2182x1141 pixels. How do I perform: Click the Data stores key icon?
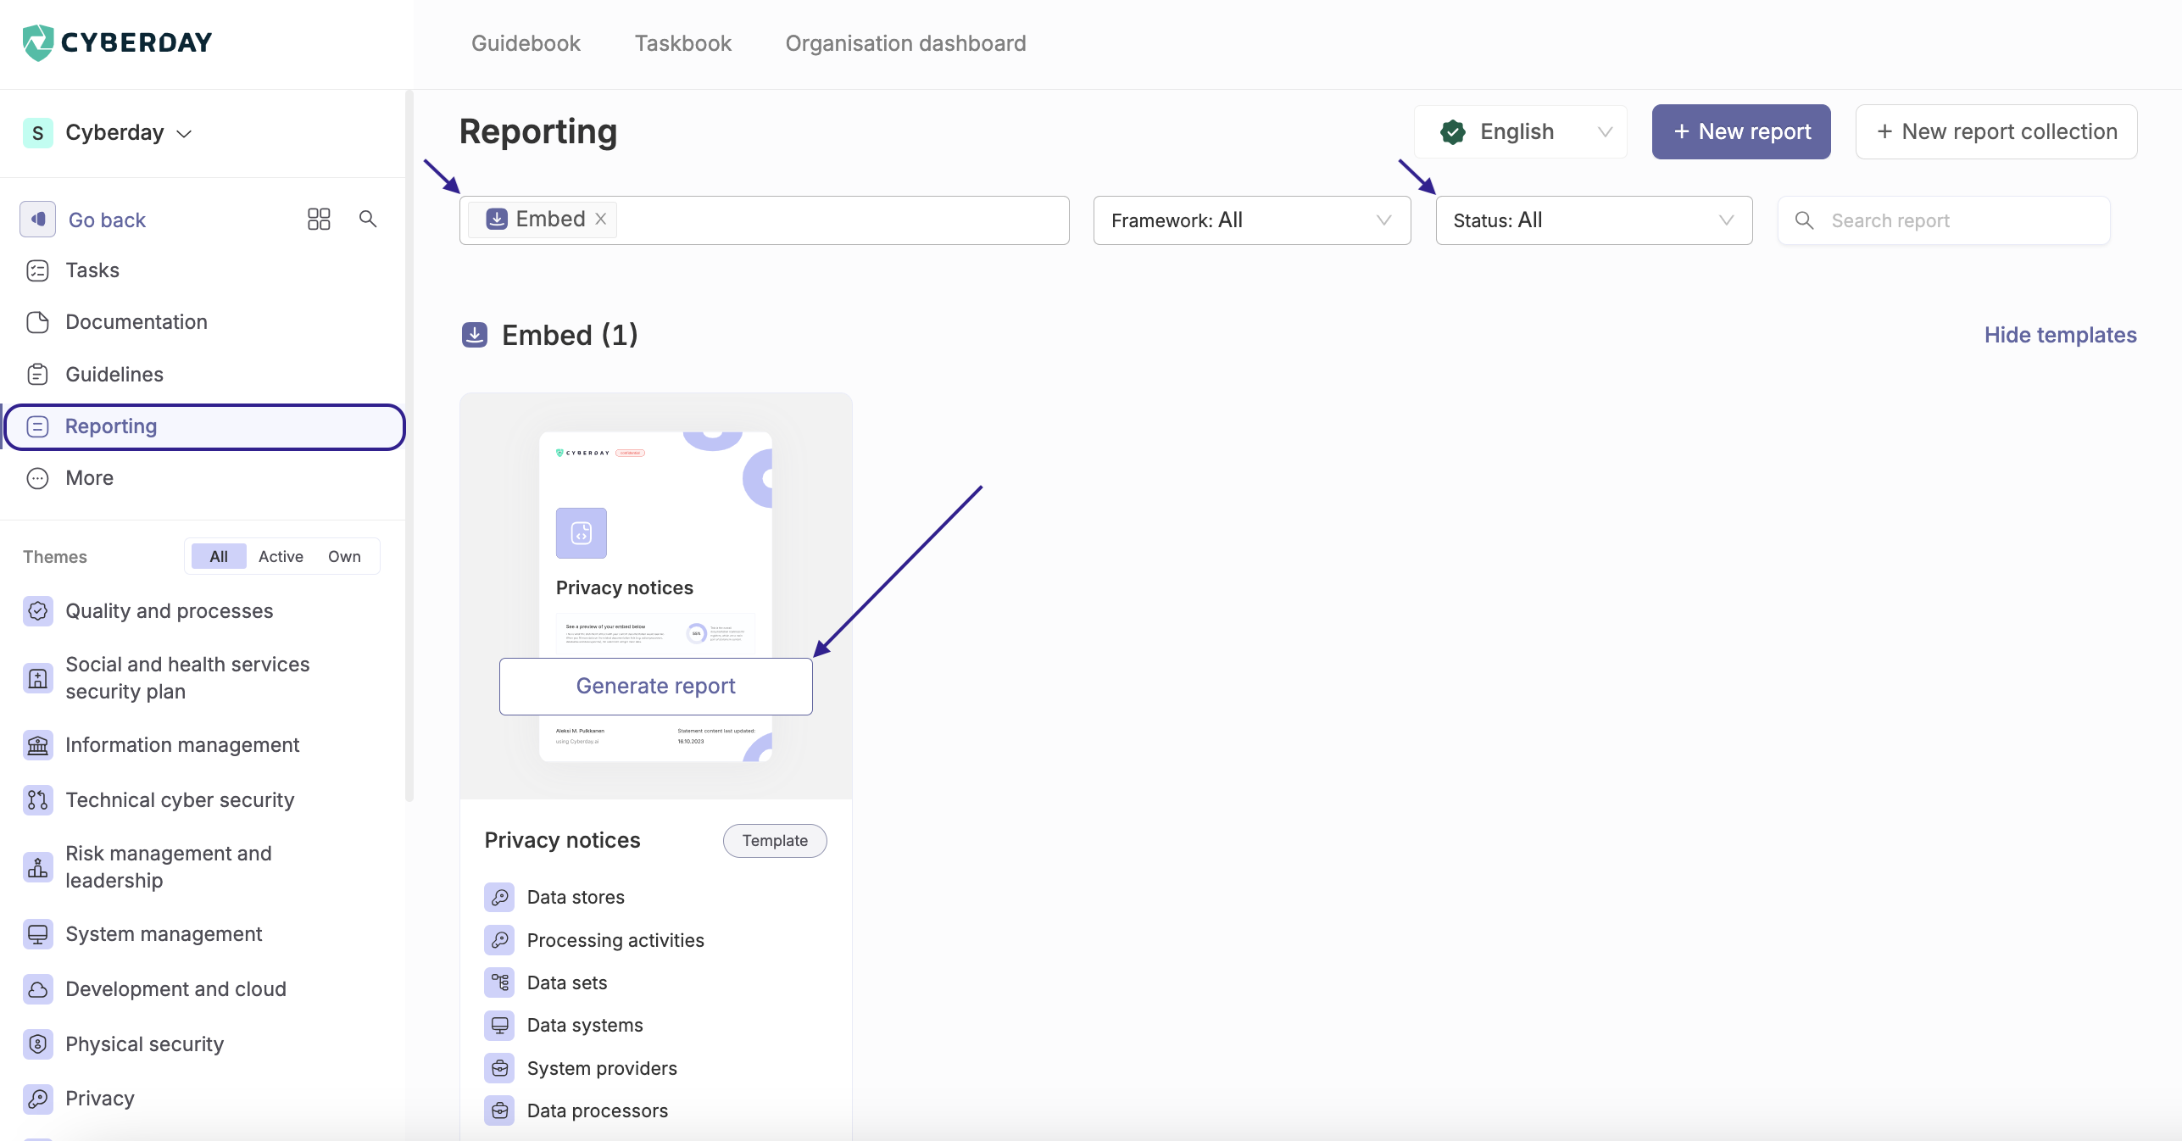click(499, 897)
